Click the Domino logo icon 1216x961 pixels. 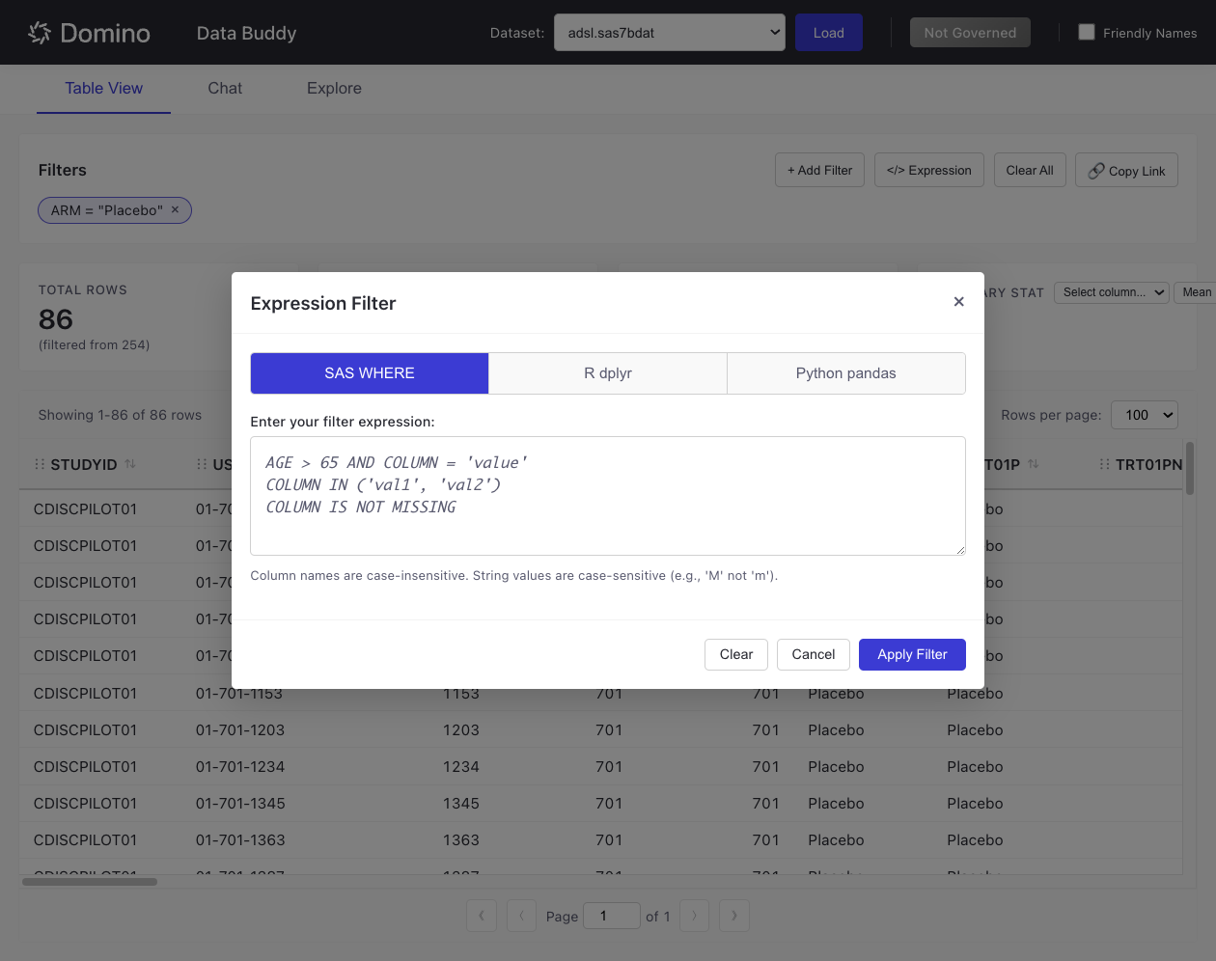coord(40,33)
